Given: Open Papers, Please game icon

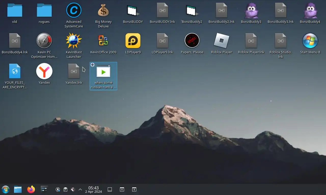Looking at the screenshot, I should click(x=192, y=41).
